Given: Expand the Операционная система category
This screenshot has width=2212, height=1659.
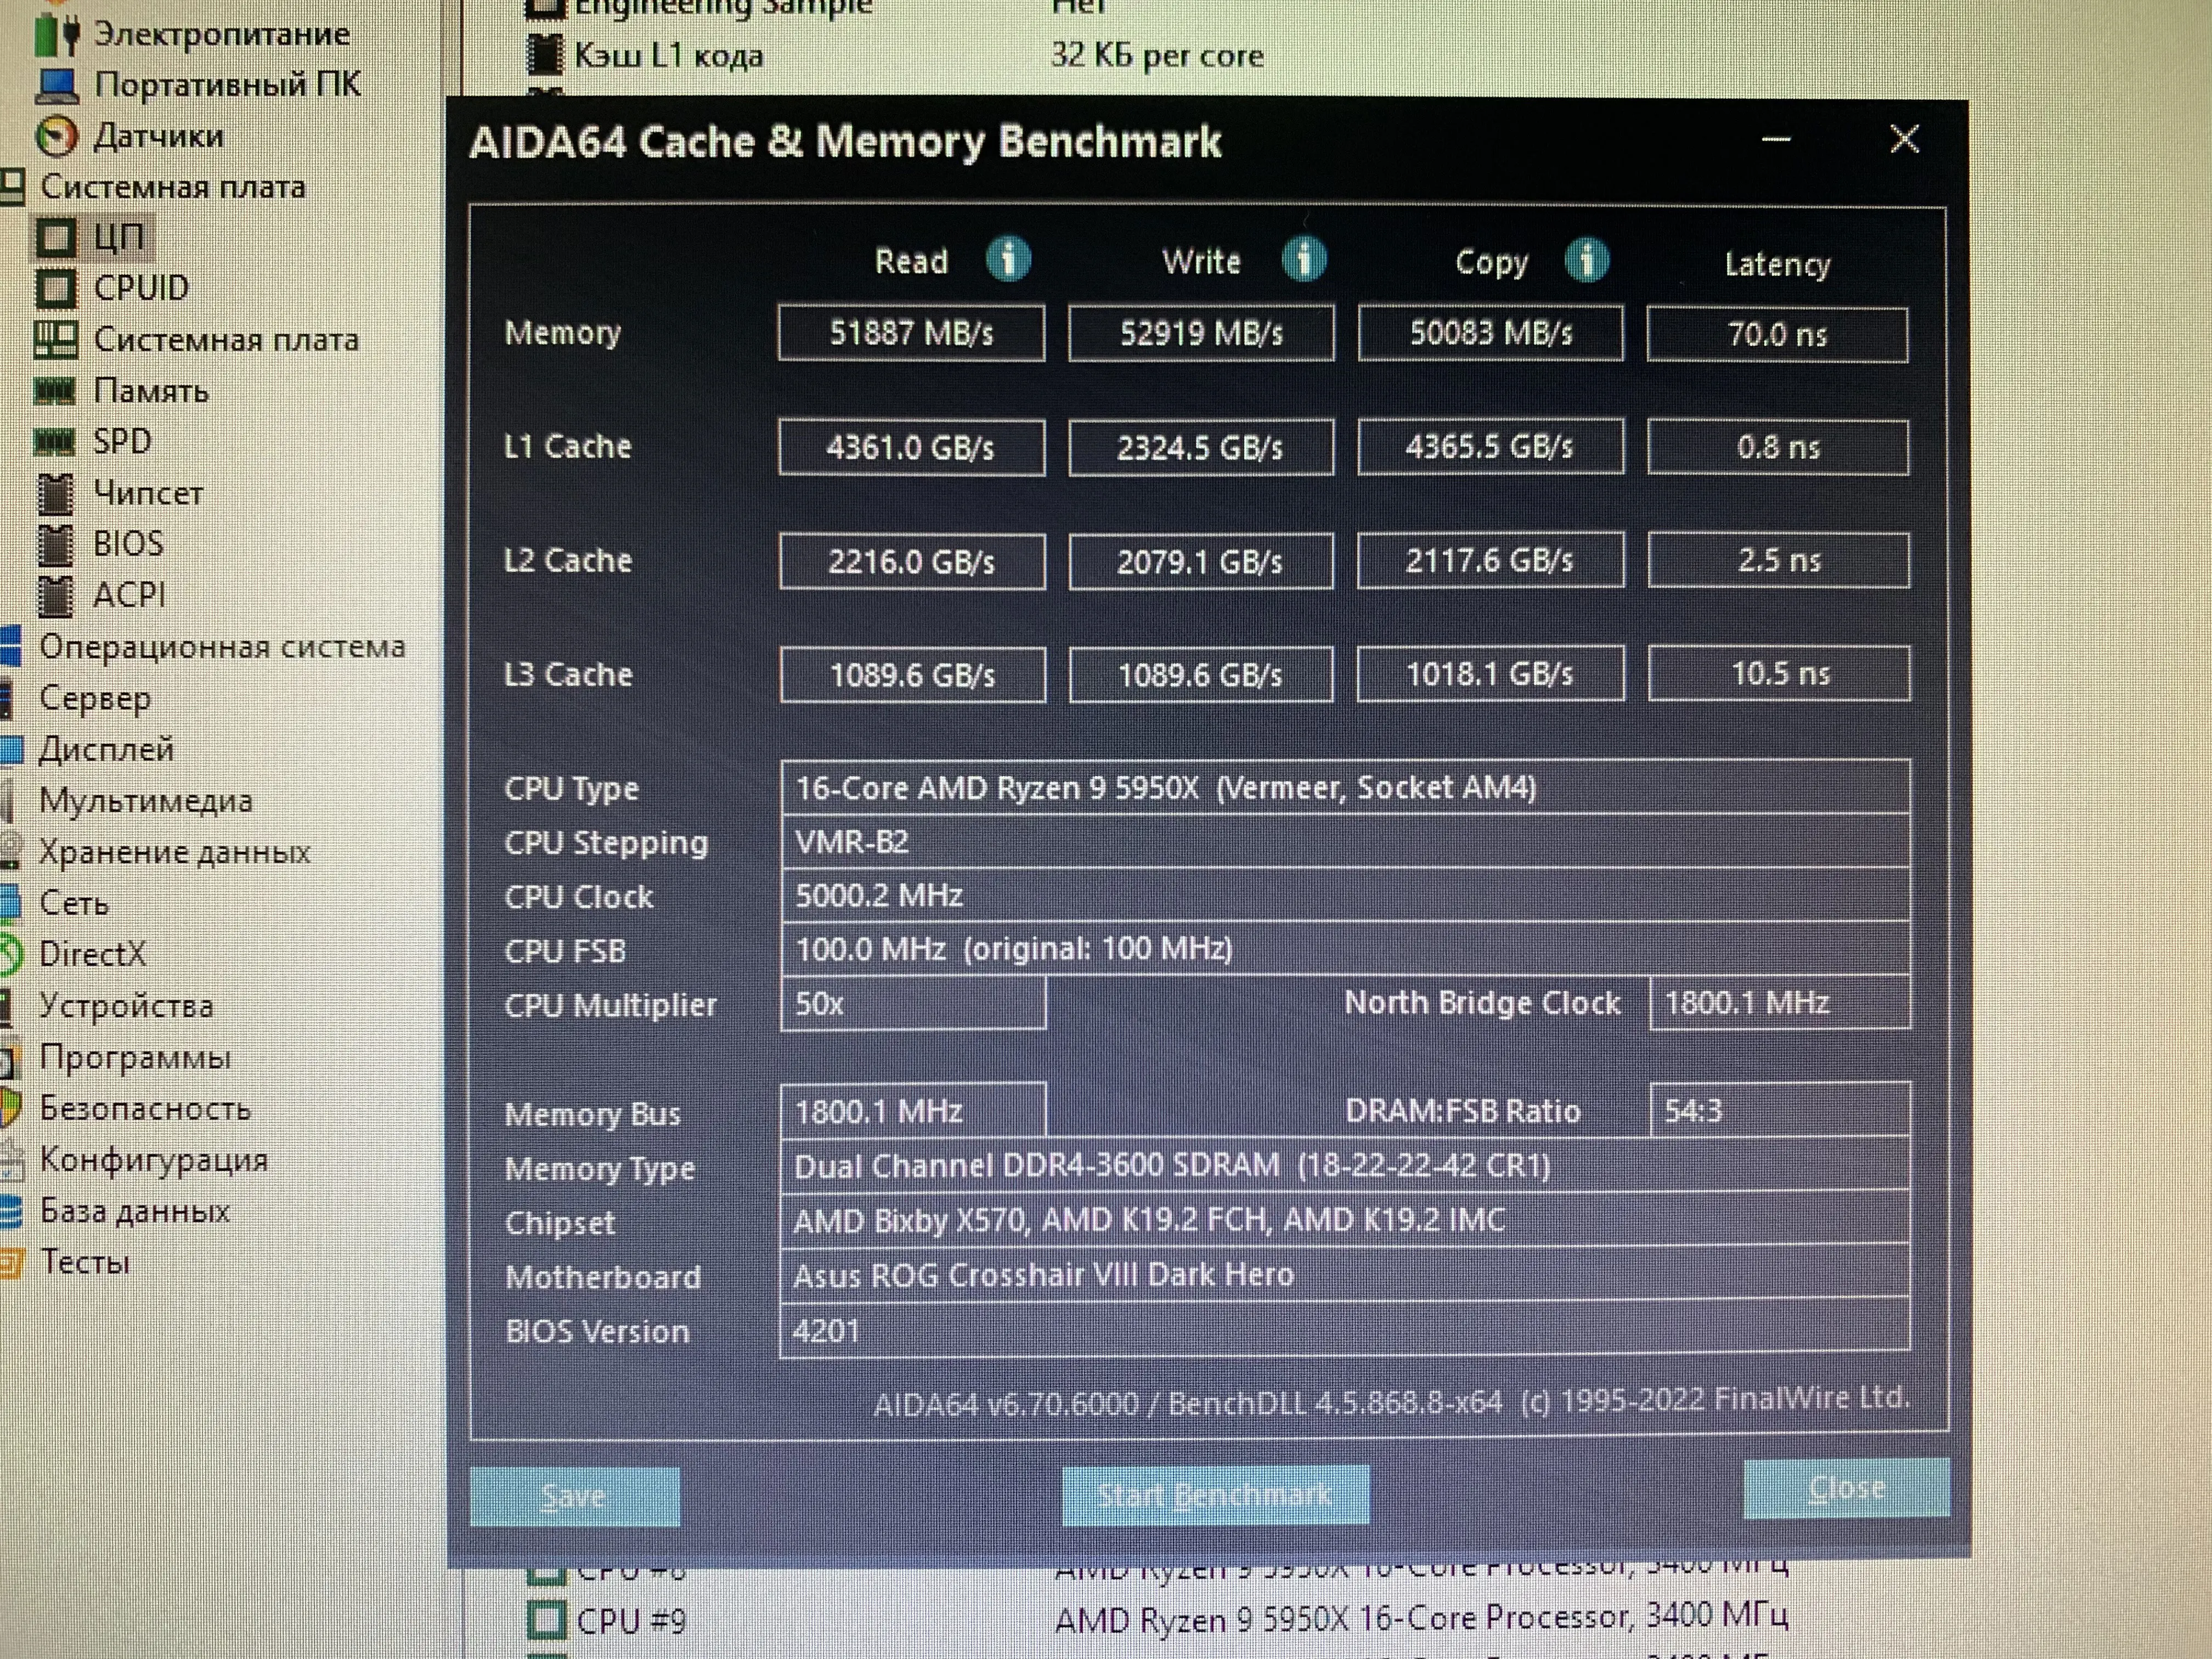Looking at the screenshot, I should (x=221, y=646).
